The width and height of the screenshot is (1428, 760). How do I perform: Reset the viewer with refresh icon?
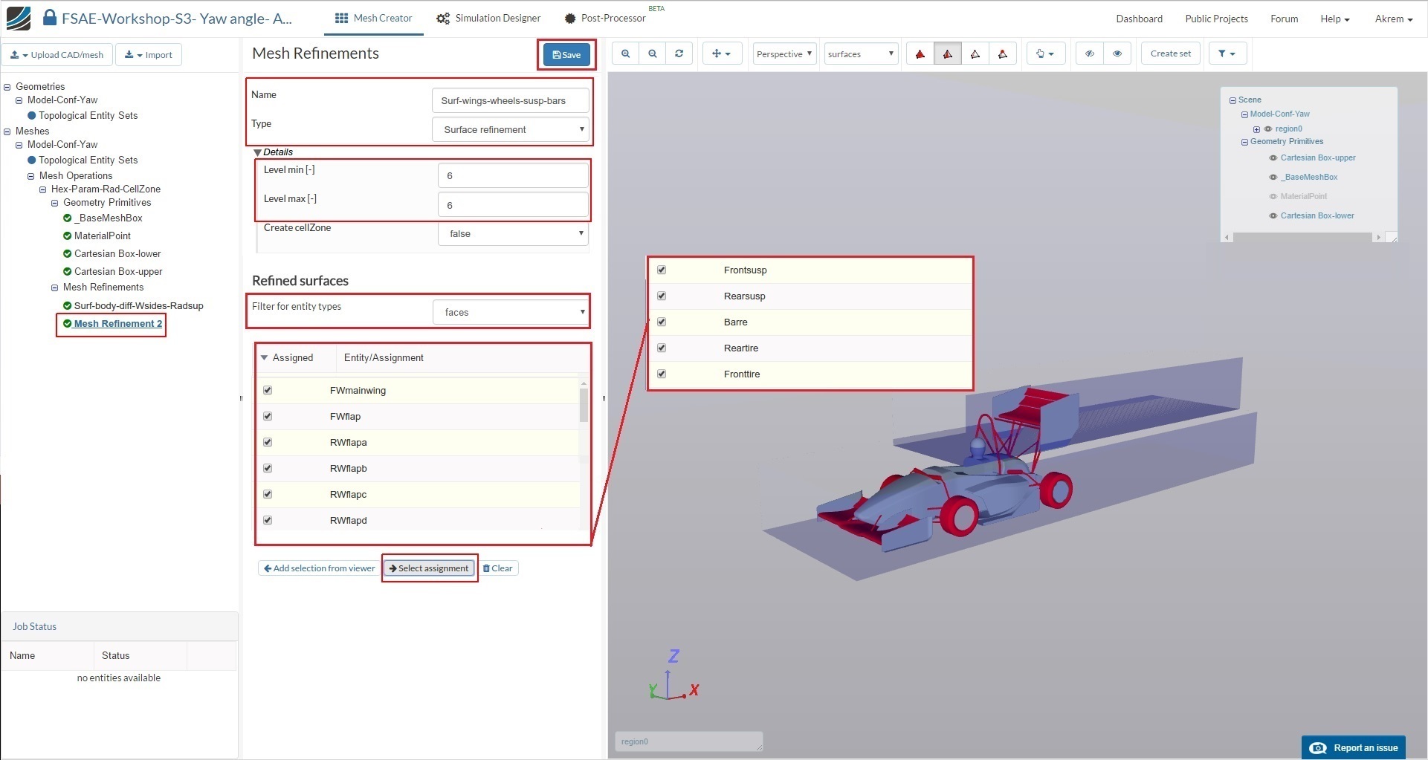click(x=679, y=53)
